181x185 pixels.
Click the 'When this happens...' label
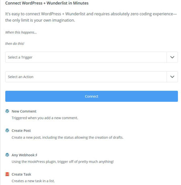click(x=21, y=32)
